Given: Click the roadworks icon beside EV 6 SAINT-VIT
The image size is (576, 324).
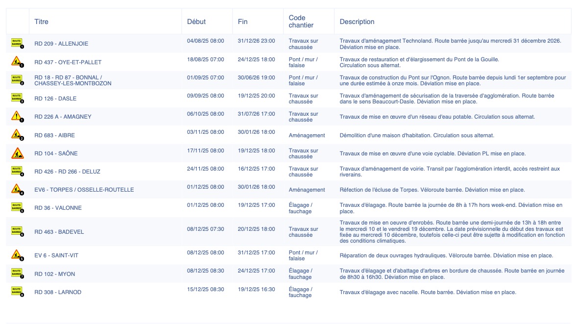Looking at the screenshot, I should pyautogui.click(x=17, y=255).
